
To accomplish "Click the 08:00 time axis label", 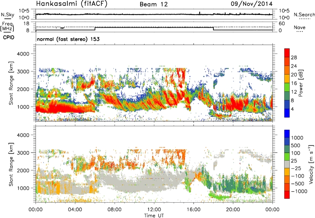I will pos(115,210).
